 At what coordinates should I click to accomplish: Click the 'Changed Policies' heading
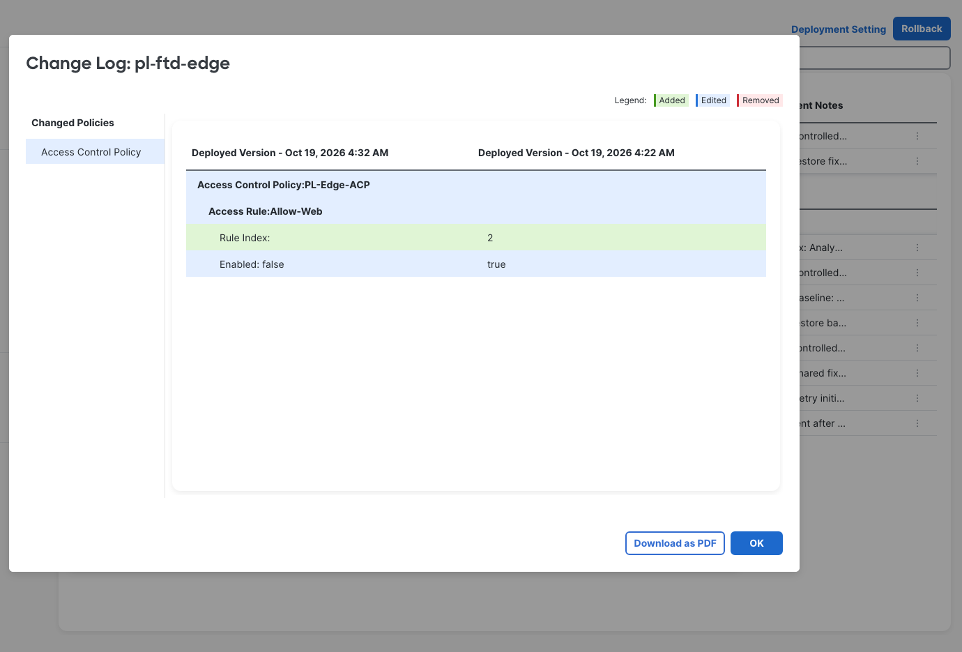pyautogui.click(x=72, y=123)
